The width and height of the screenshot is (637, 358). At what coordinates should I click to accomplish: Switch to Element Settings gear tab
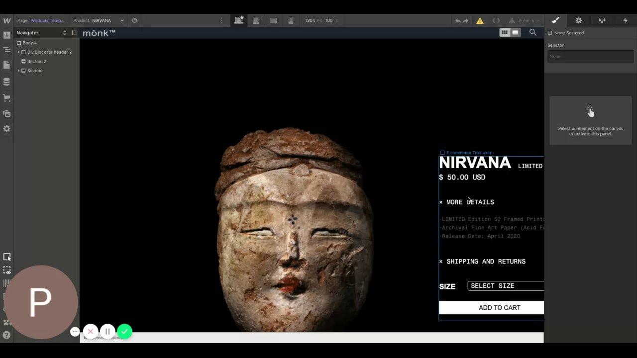(578, 20)
